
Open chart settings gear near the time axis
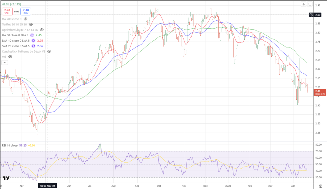click(x=321, y=186)
